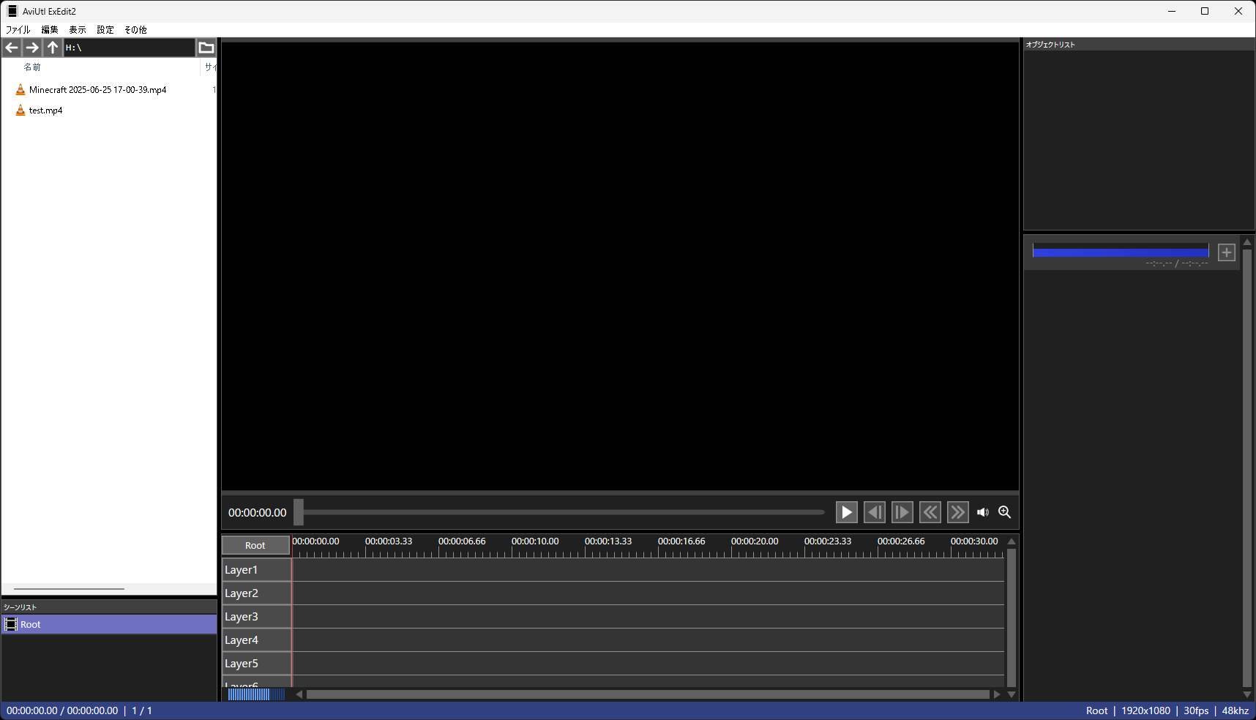Click the Layer4 header
Image resolution: width=1256 pixels, height=720 pixels.
257,640
